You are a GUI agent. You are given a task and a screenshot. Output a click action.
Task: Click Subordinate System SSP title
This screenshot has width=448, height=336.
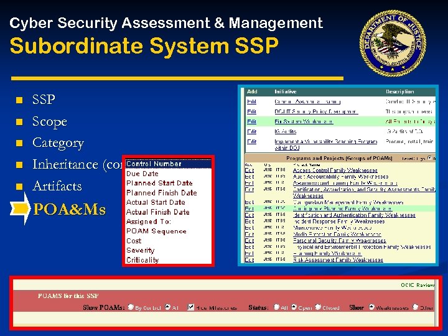tap(144, 45)
